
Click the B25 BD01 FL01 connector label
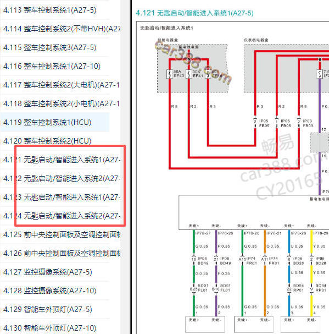pyautogui.click(x=199, y=288)
